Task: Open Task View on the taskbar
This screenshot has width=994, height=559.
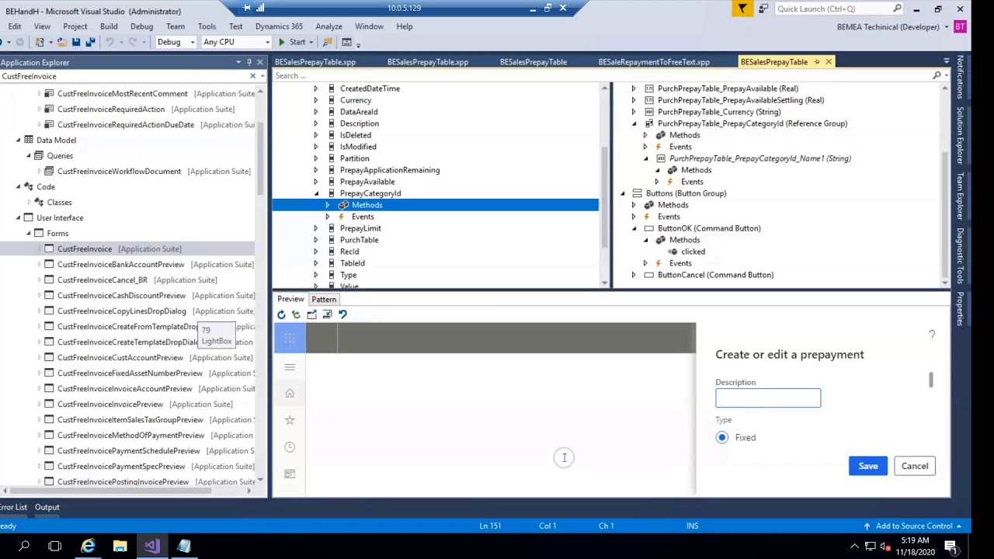Action: (x=54, y=547)
